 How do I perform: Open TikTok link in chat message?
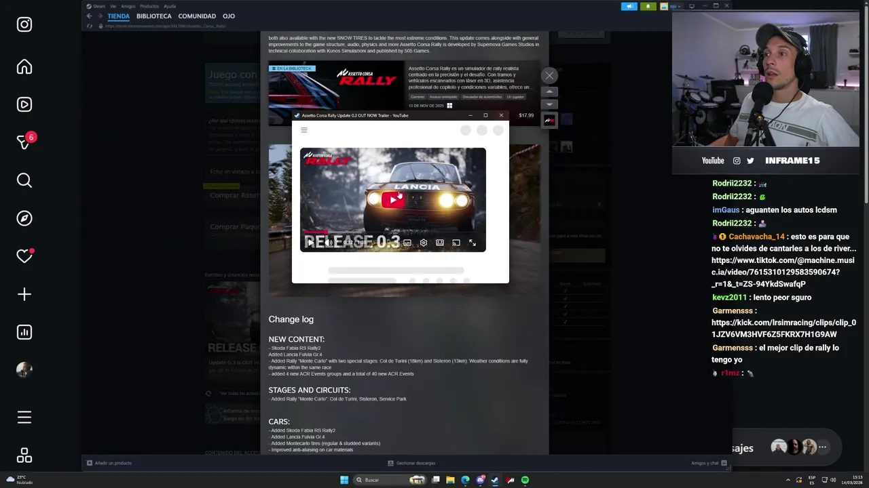(x=783, y=272)
